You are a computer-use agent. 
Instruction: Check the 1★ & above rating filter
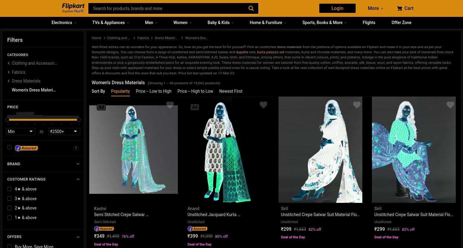pyautogui.click(x=9, y=218)
